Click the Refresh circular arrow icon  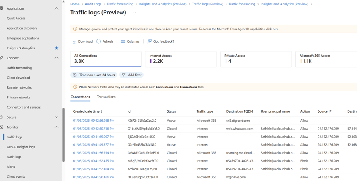pyautogui.click(x=99, y=41)
